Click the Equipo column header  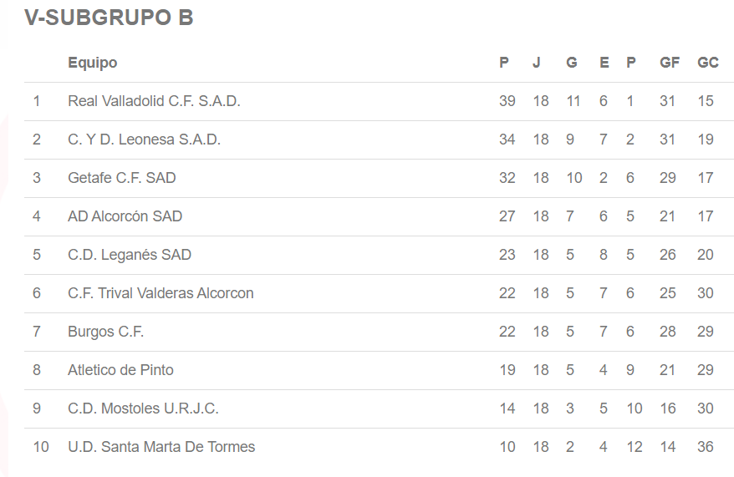coord(92,63)
